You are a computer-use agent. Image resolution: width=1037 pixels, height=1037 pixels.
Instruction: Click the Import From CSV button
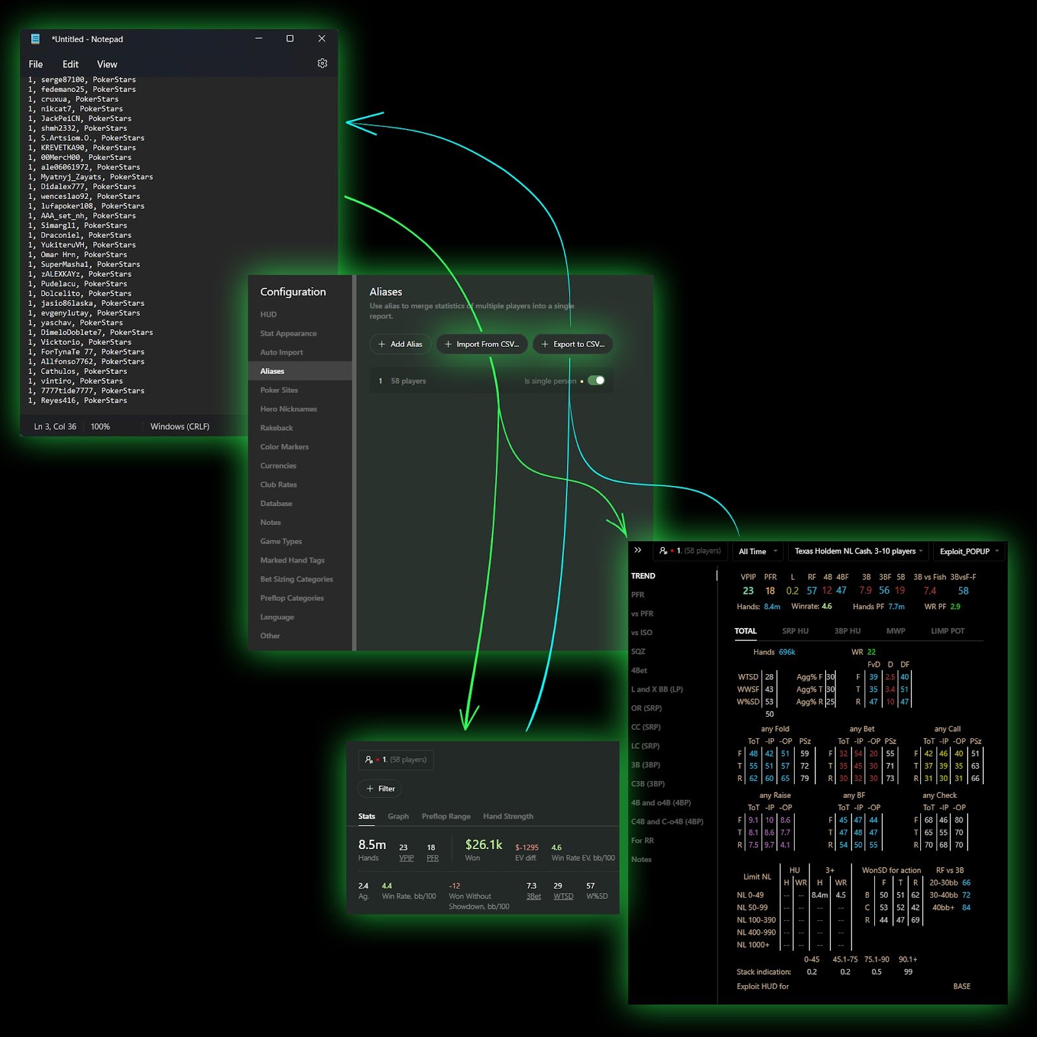(x=482, y=344)
